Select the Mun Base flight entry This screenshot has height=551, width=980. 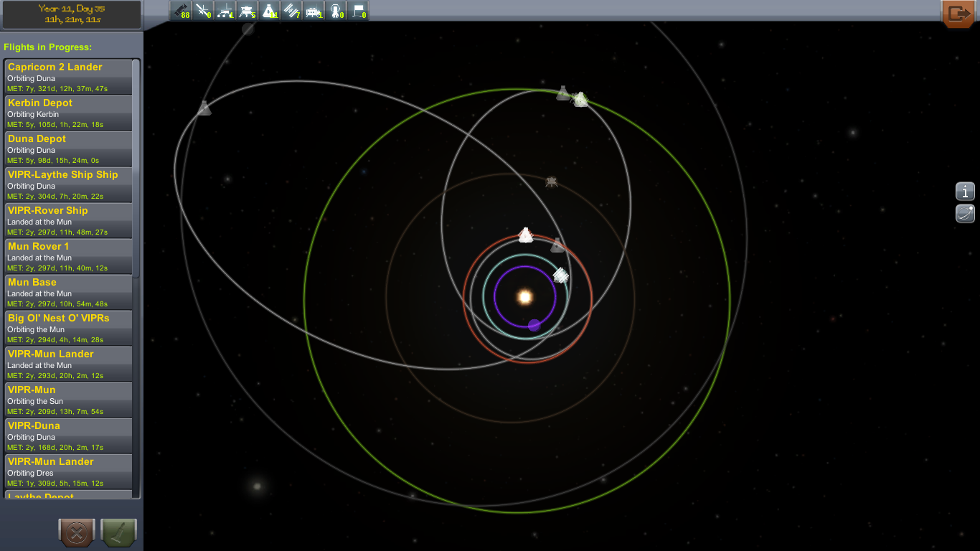click(68, 291)
